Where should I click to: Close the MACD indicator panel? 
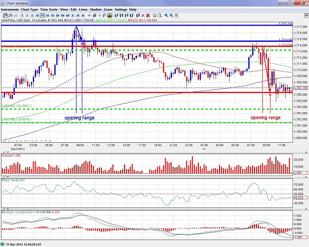(306, 209)
